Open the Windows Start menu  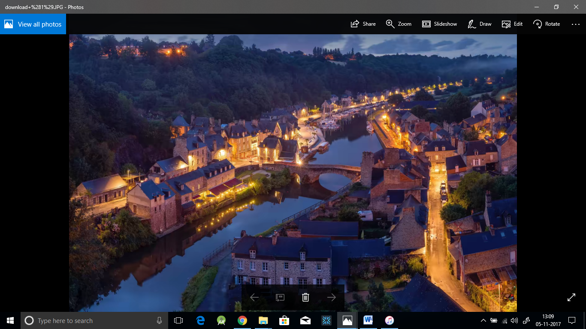coord(10,320)
